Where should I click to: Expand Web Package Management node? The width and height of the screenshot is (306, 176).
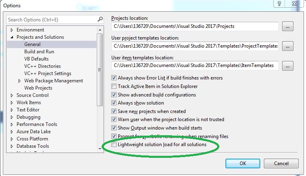coord(19,81)
